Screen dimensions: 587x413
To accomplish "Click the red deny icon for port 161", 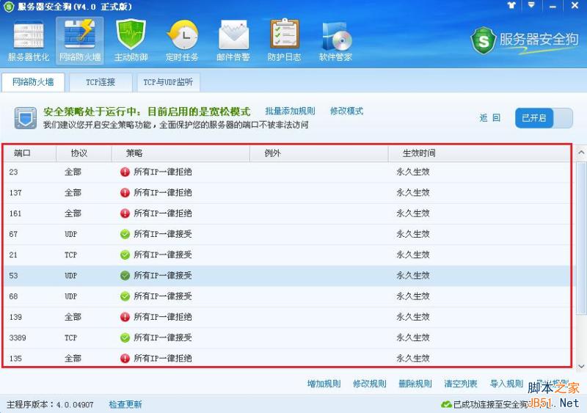I will [x=125, y=213].
